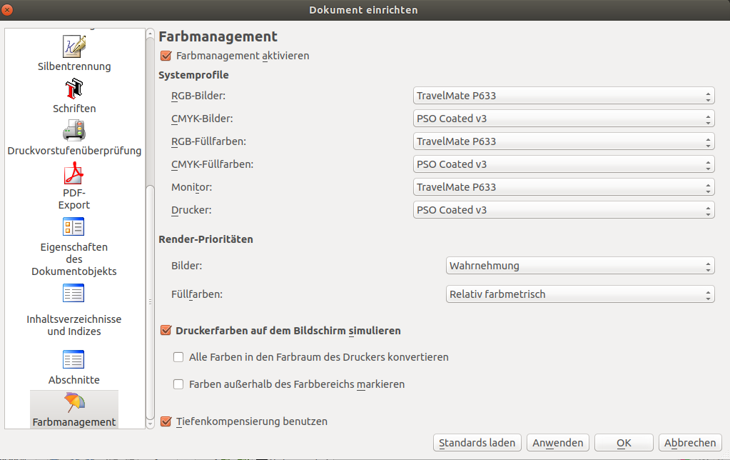730x460 pixels.
Task: Open the Silbentrennung settings icon
Action: (74, 46)
